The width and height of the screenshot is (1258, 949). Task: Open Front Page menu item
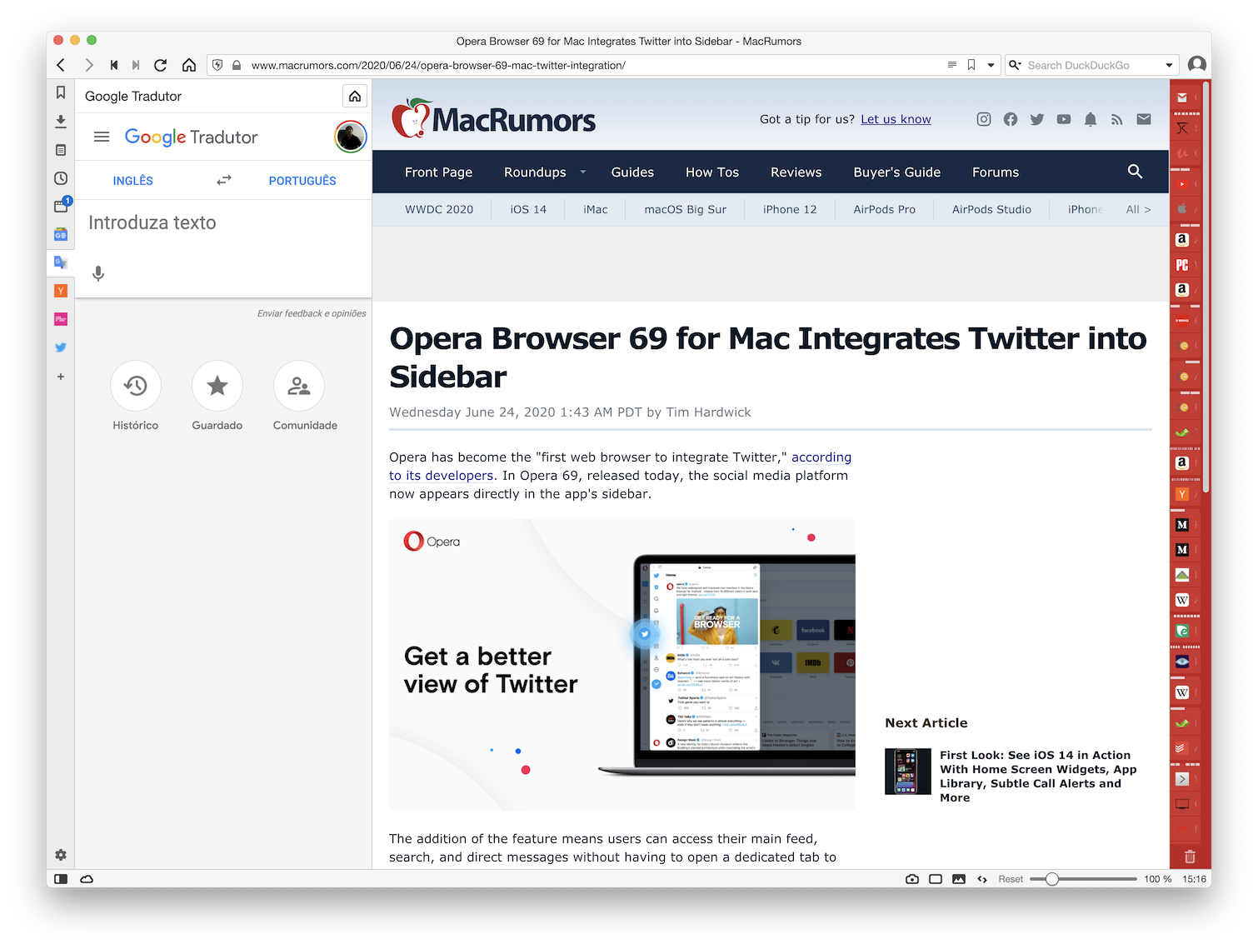pyautogui.click(x=438, y=172)
